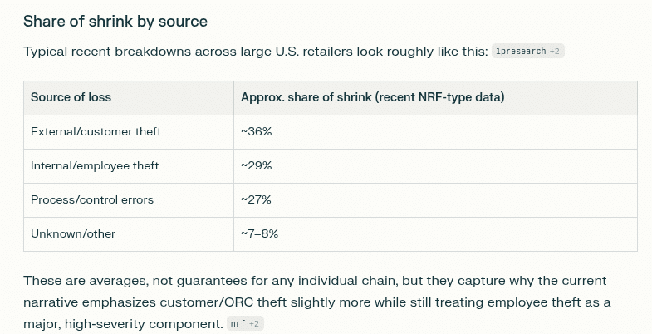Image resolution: width=652 pixels, height=334 pixels.
Task: Click the ~36% value cell
Action: point(256,131)
